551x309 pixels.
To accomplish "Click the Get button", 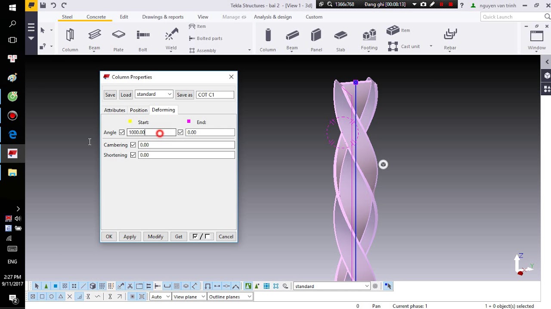I will (x=179, y=236).
